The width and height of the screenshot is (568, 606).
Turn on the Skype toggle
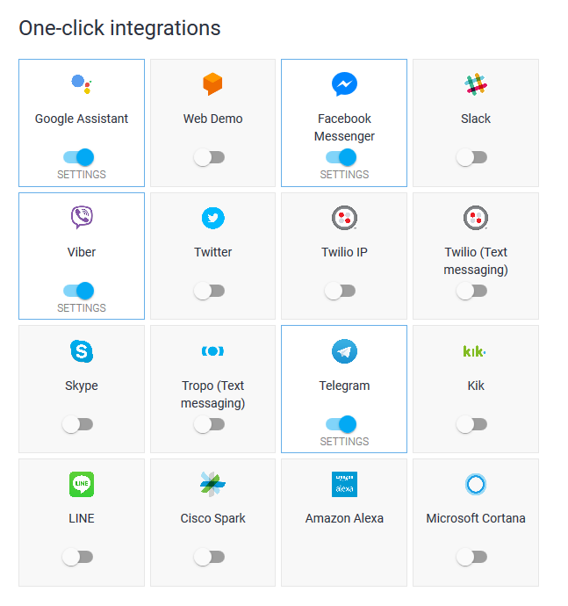(x=77, y=424)
